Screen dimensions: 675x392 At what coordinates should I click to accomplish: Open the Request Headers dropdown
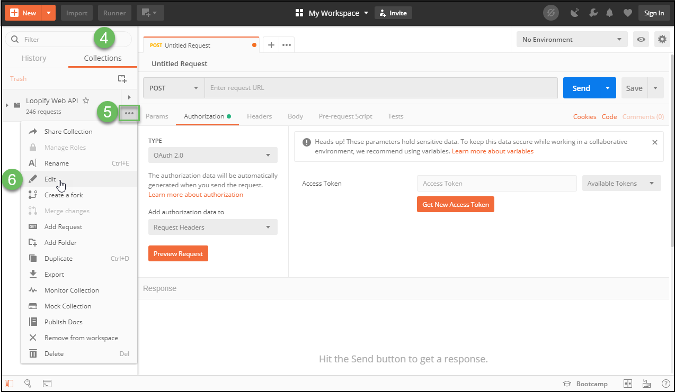click(212, 227)
